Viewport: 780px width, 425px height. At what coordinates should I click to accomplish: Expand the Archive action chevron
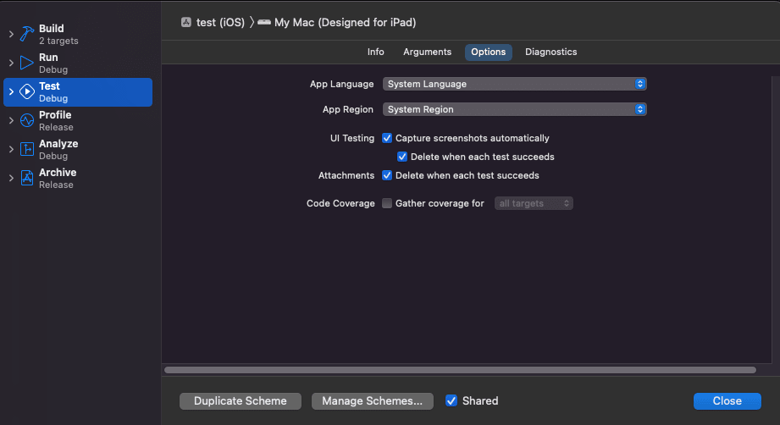click(11, 178)
